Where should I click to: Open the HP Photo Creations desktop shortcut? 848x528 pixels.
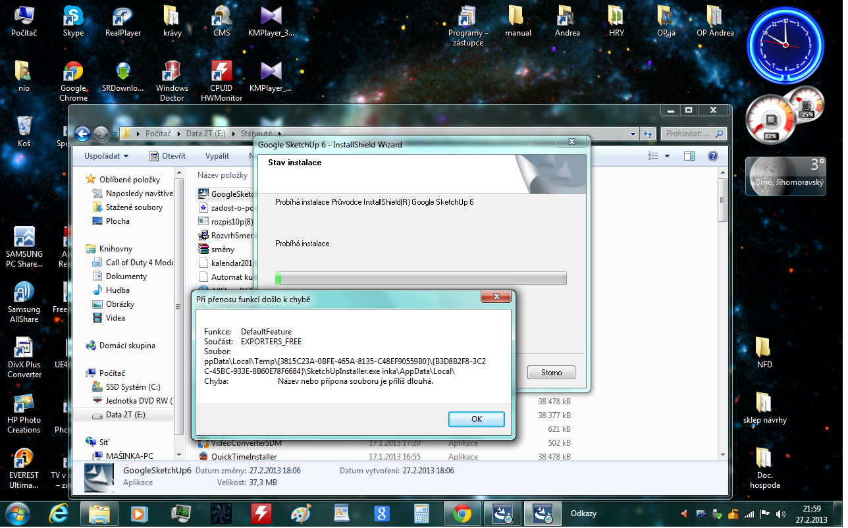tap(24, 413)
